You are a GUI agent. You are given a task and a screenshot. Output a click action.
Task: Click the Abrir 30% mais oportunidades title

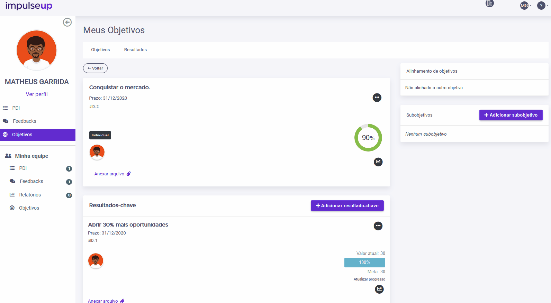[128, 225]
